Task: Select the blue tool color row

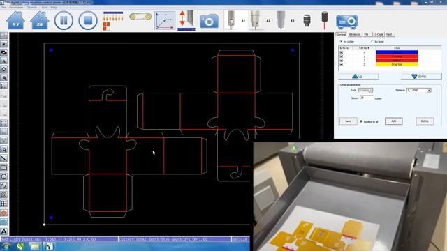Action: (x=397, y=53)
